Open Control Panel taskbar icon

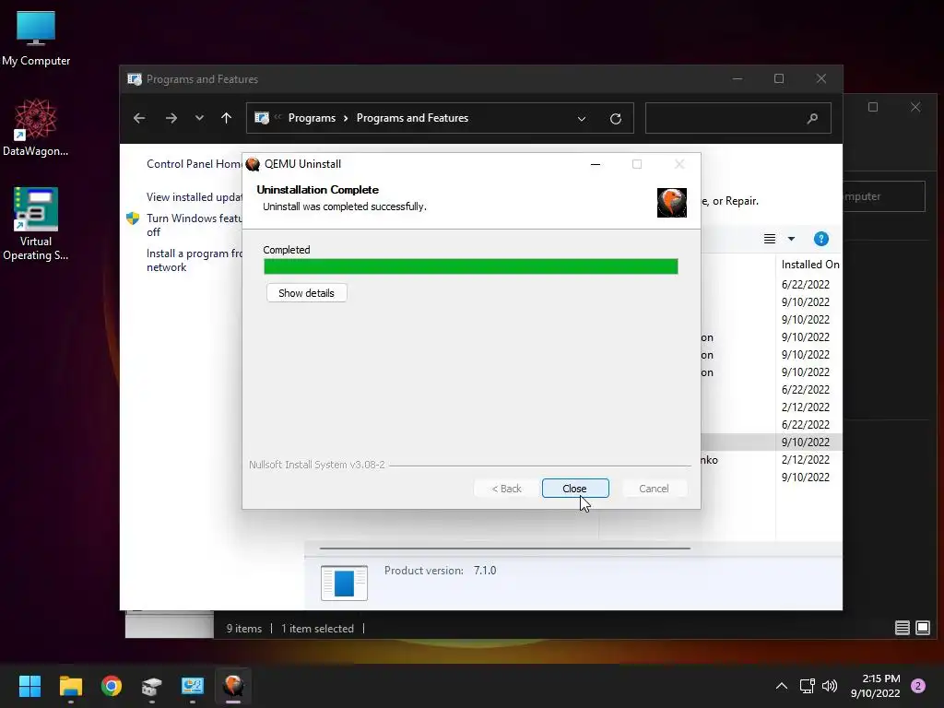tap(193, 686)
